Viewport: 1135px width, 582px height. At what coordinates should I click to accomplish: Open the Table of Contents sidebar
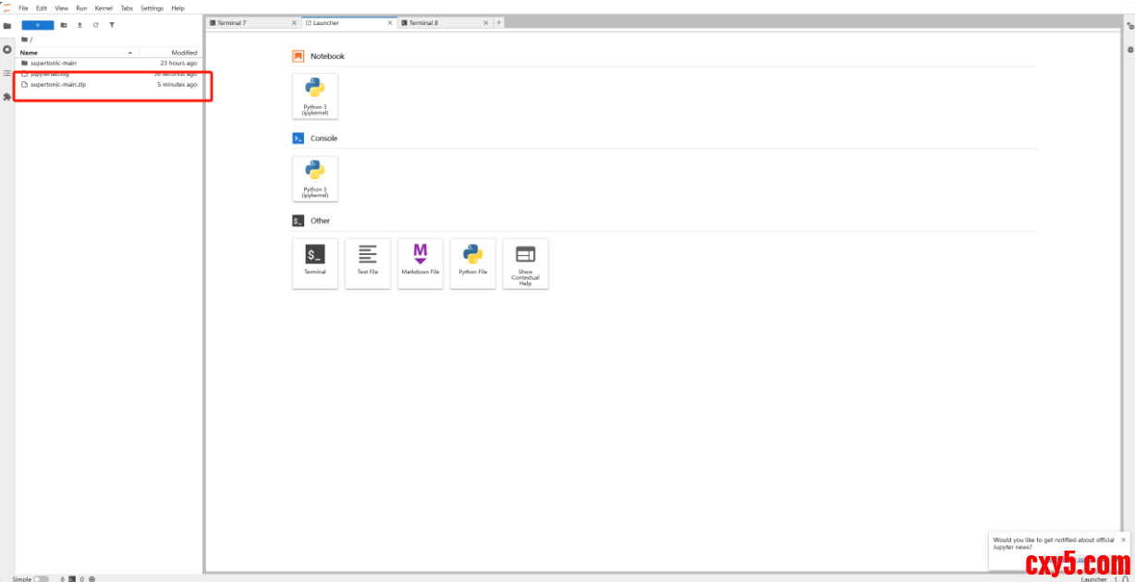[x=6, y=73]
